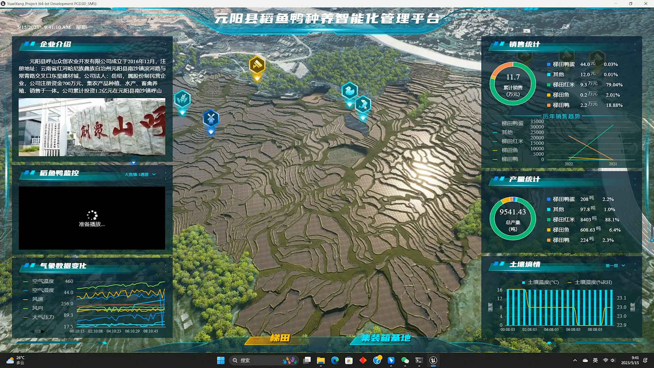The image size is (654, 368).
Task: Go to next page of weather legend
Action: pos(43,331)
